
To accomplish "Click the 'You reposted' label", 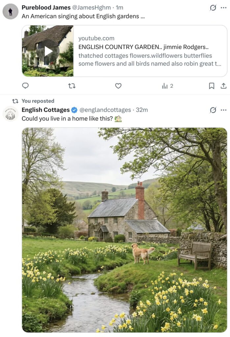I will [x=38, y=101].
